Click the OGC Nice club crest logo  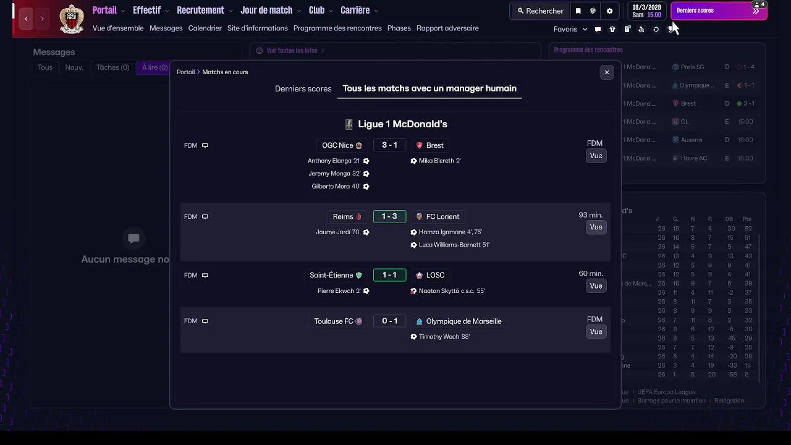coord(72,19)
